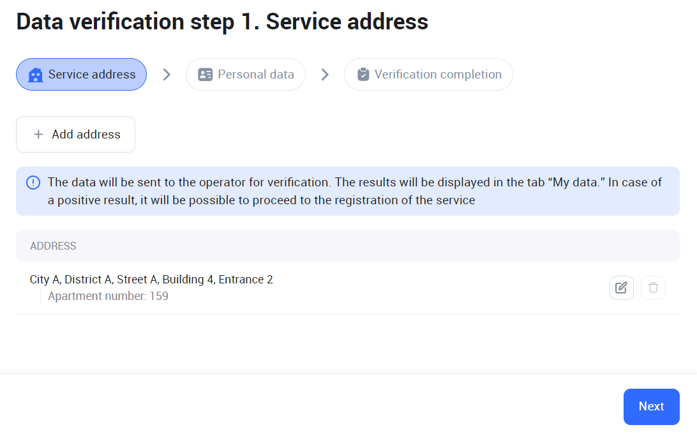Click the ADDRESS column header
697x434 pixels.
coord(53,246)
